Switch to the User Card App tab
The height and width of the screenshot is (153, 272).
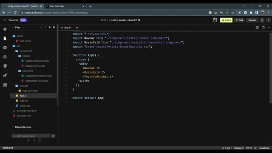(63, 6)
